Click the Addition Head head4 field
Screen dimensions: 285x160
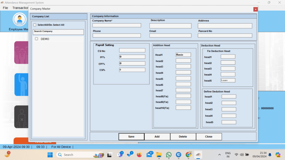tap(183, 72)
